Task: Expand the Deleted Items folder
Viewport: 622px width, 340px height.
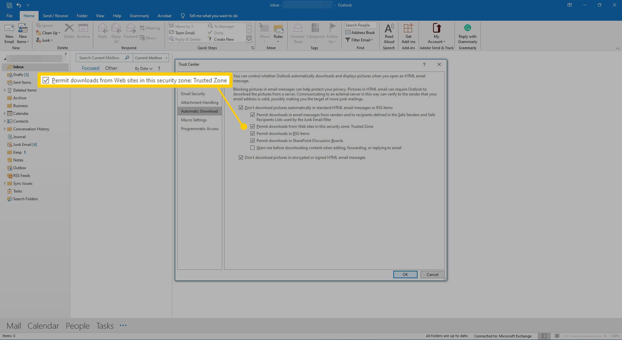Action: 5,90
